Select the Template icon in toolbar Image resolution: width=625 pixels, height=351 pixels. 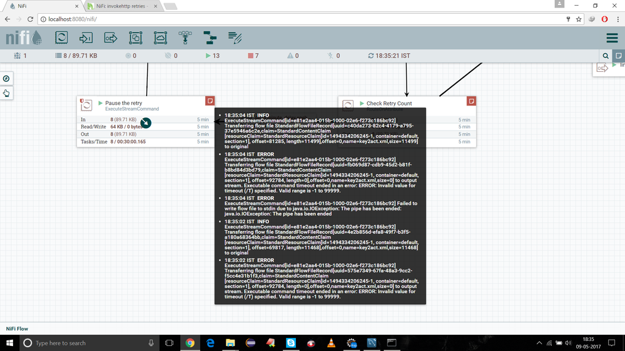pos(210,38)
